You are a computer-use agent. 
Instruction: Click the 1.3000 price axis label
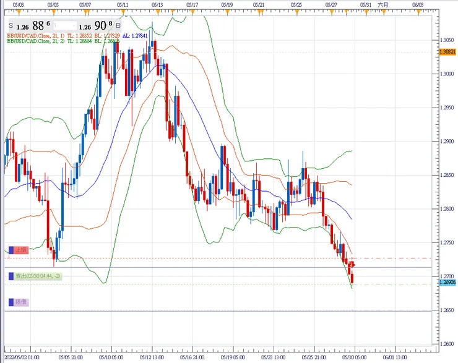pyautogui.click(x=447, y=74)
